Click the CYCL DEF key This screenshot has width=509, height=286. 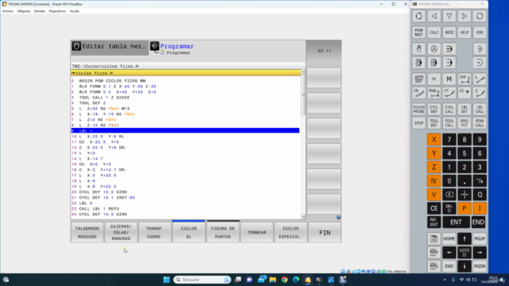[434, 110]
